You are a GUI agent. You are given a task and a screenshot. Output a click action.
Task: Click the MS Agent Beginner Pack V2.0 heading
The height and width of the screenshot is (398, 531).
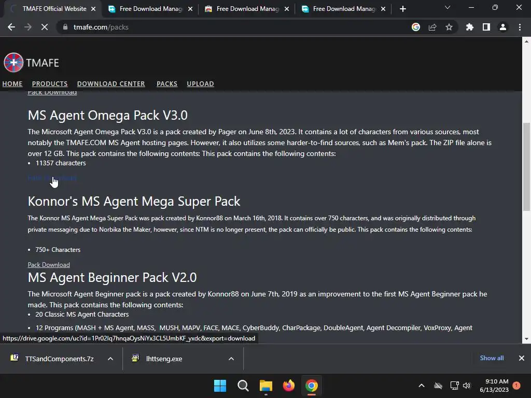112,278
